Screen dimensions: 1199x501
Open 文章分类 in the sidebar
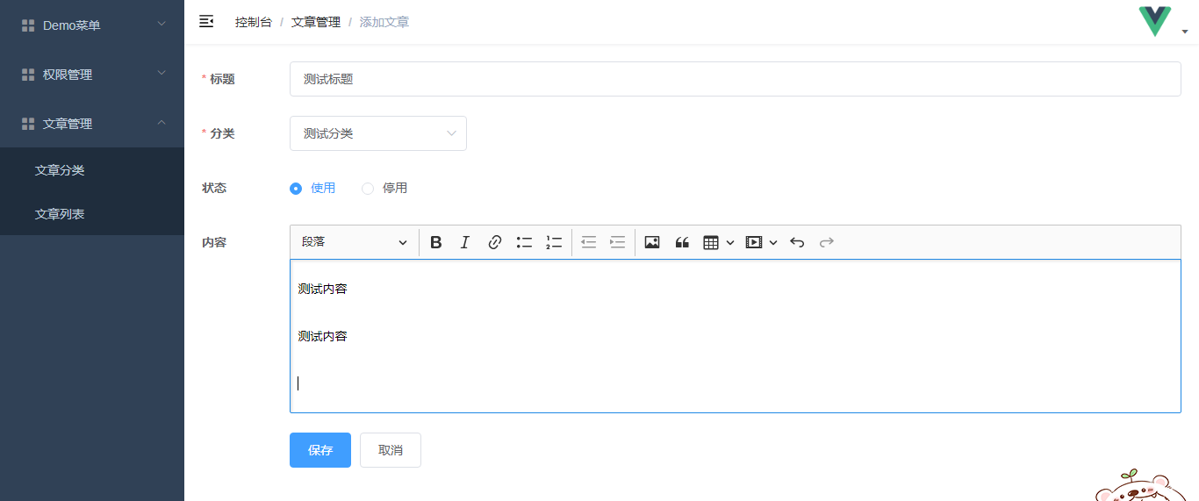[60, 170]
